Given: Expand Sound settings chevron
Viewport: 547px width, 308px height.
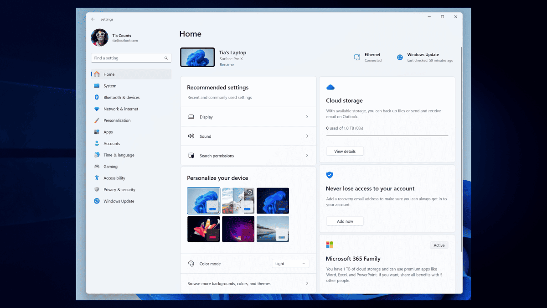Looking at the screenshot, I should [307, 136].
